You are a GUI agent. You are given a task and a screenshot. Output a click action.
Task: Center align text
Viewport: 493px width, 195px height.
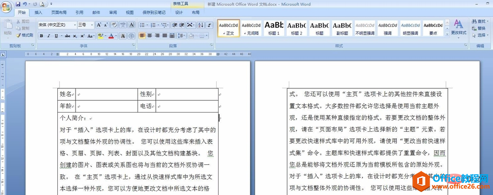click(150, 36)
